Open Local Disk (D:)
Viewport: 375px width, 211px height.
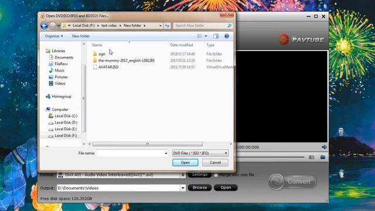pos(66,122)
